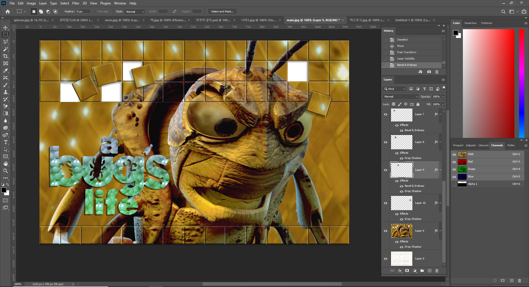529x287 pixels.
Task: Open the layer blend mode dropdown
Action: tap(401, 97)
